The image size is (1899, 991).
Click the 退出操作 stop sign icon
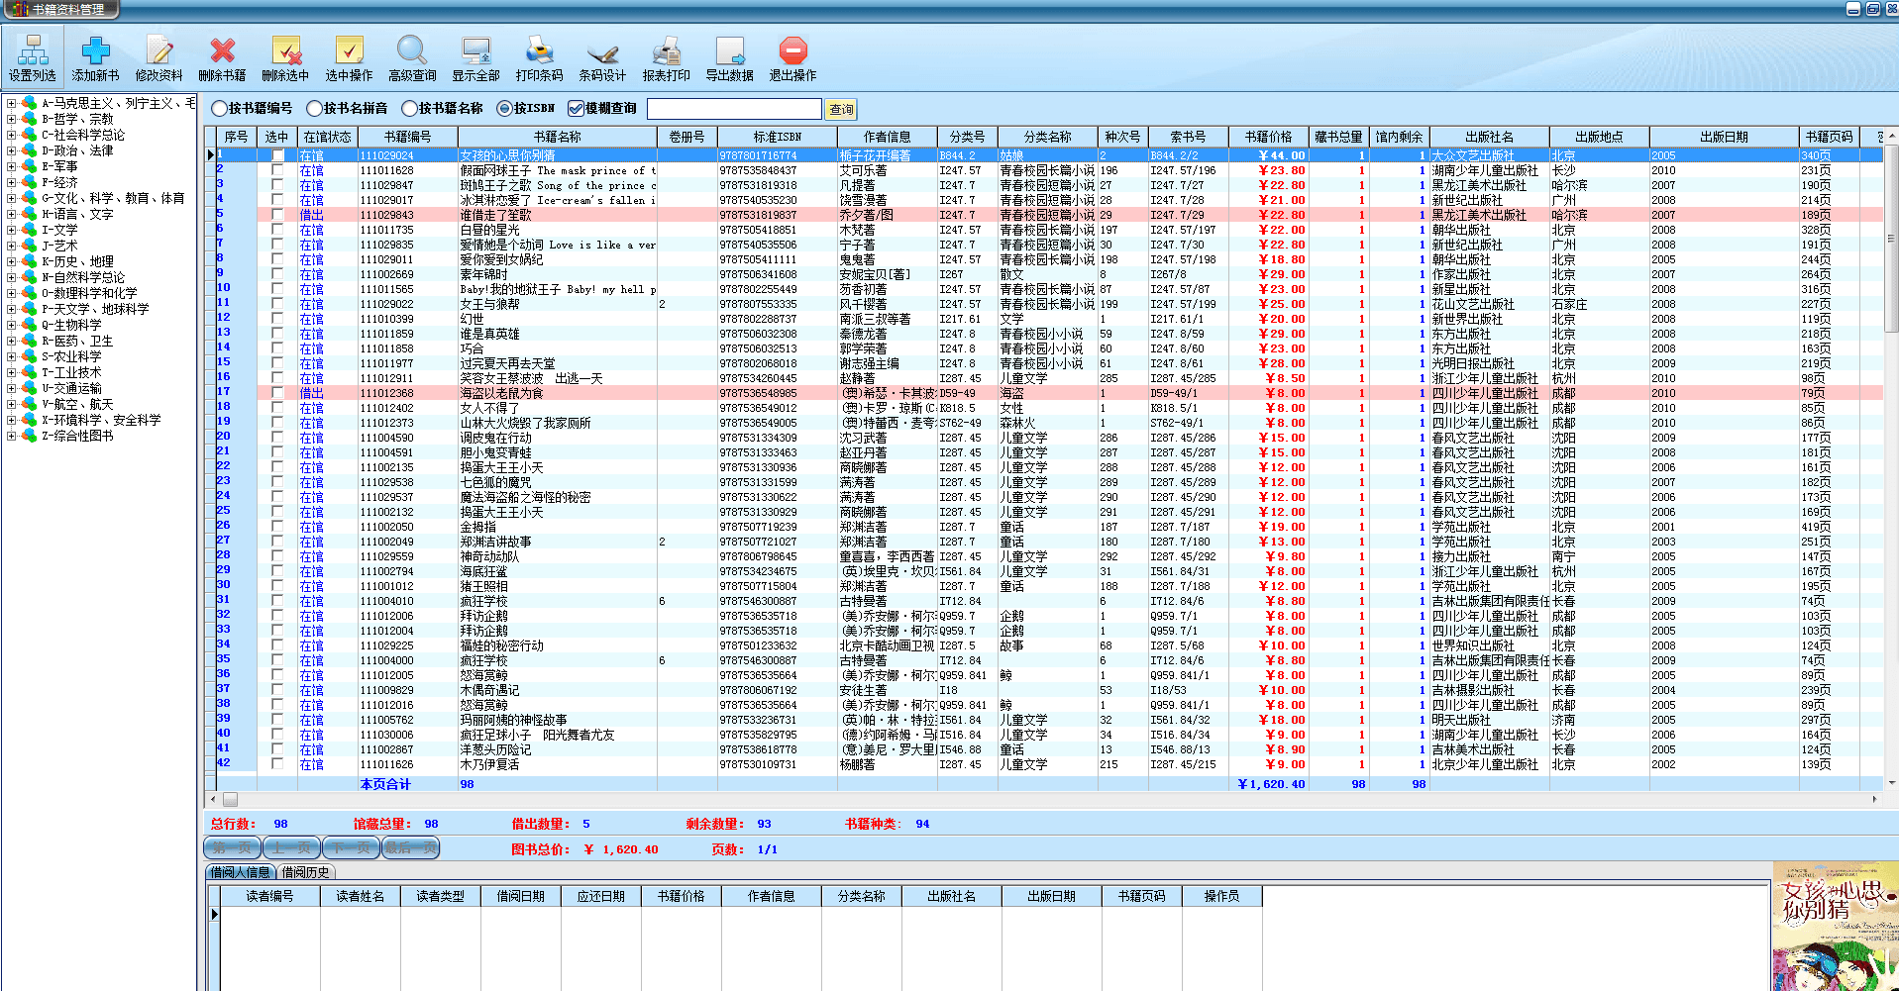792,58
